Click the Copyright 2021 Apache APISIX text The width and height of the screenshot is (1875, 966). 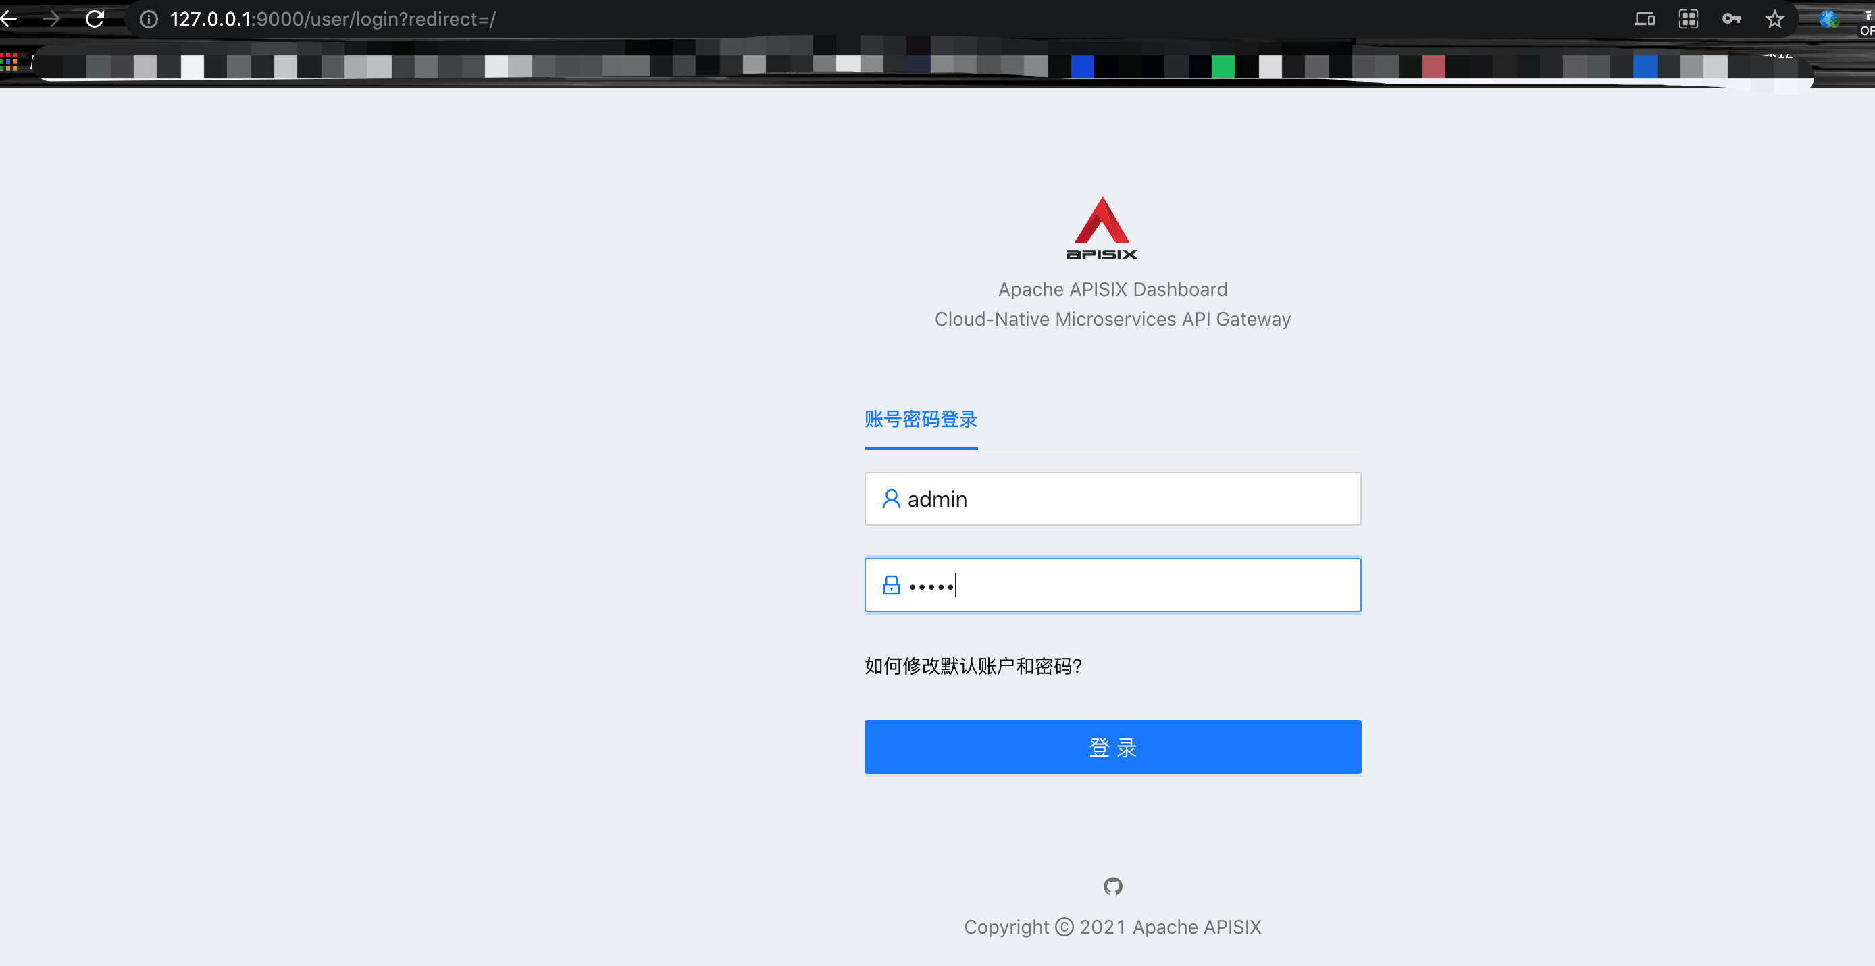[1112, 927]
